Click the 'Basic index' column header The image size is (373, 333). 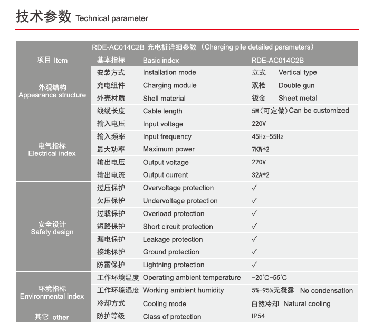[x=160, y=60]
